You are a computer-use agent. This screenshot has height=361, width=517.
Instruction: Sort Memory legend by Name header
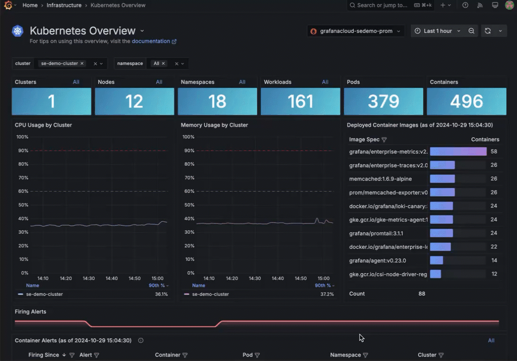(x=198, y=285)
